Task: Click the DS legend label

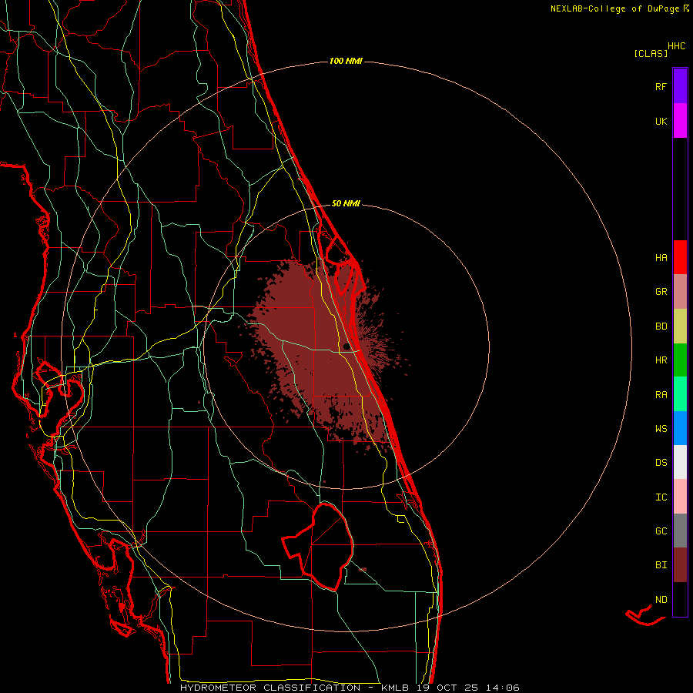Action: pyautogui.click(x=661, y=463)
